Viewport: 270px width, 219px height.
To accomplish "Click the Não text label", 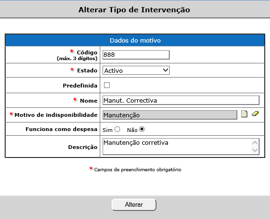I will [x=132, y=130].
